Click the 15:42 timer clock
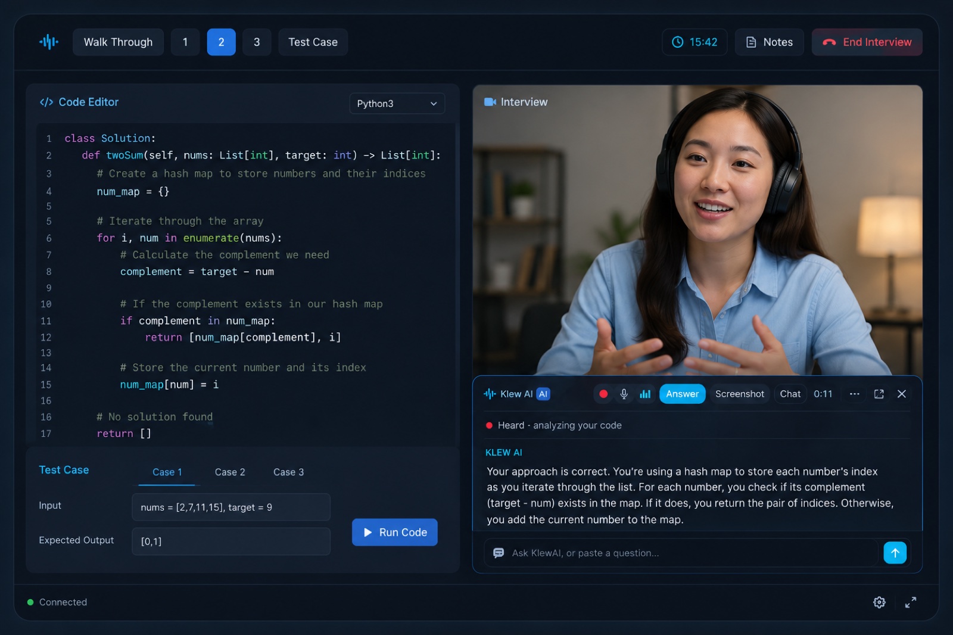The height and width of the screenshot is (635, 953). (x=694, y=42)
